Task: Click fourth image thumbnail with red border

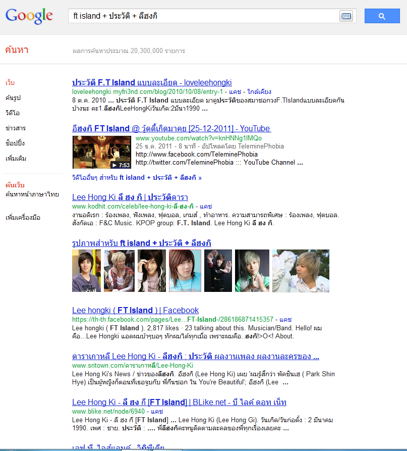Action: [185, 271]
